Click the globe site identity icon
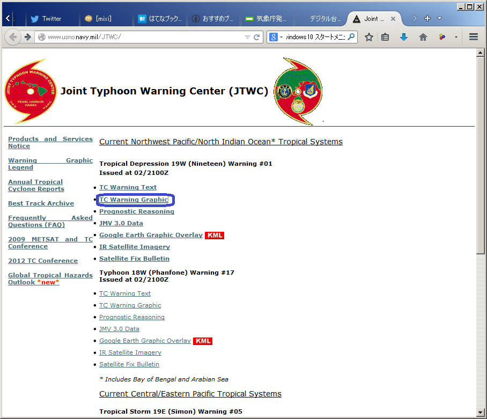The height and width of the screenshot is (419, 487). tap(42, 37)
